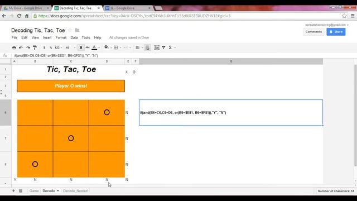Open the Data menu
This screenshot has height=201, width=357.
click(74, 37)
